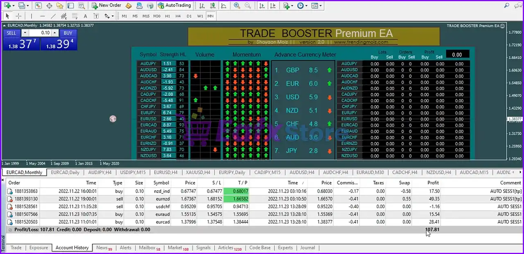Switch timeframe to M30

157,16
